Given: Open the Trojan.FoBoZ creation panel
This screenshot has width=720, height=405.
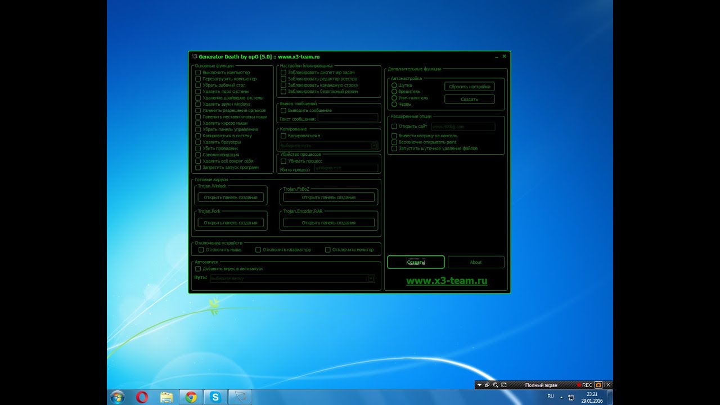Looking at the screenshot, I should (328, 197).
